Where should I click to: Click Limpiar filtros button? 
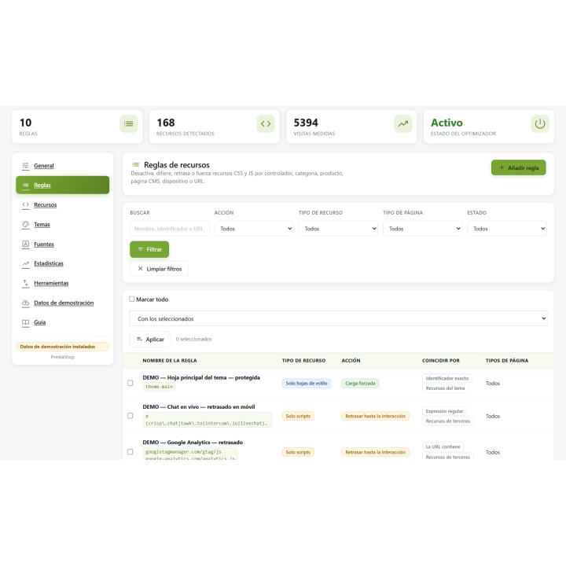(159, 269)
